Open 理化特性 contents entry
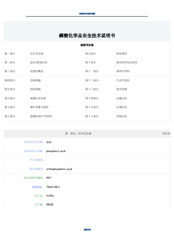Viewport: 174px width, 247px height. click(x=121, y=54)
